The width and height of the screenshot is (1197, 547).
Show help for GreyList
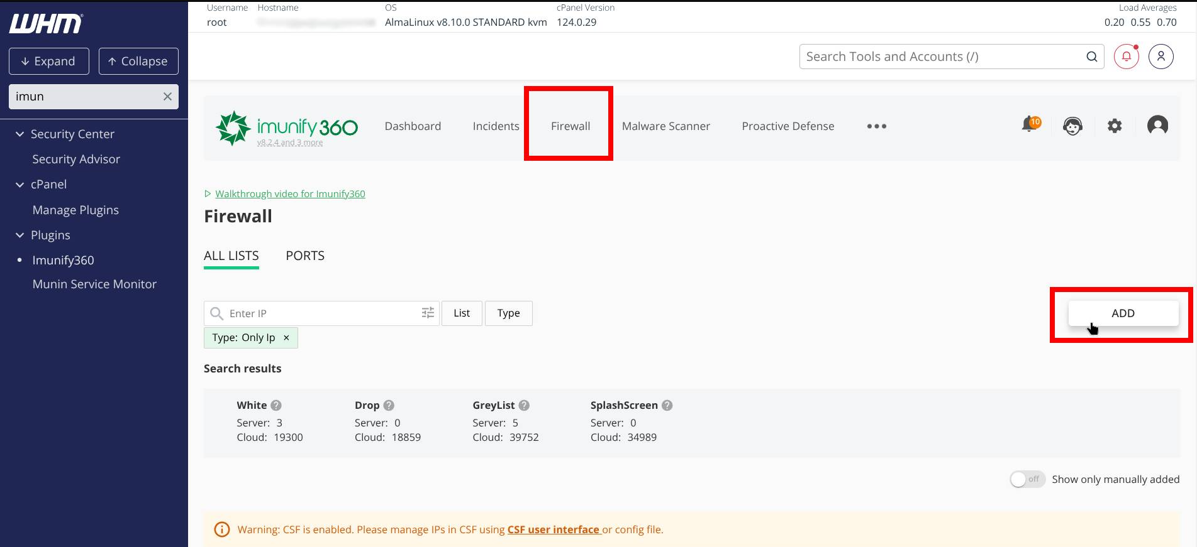524,406
